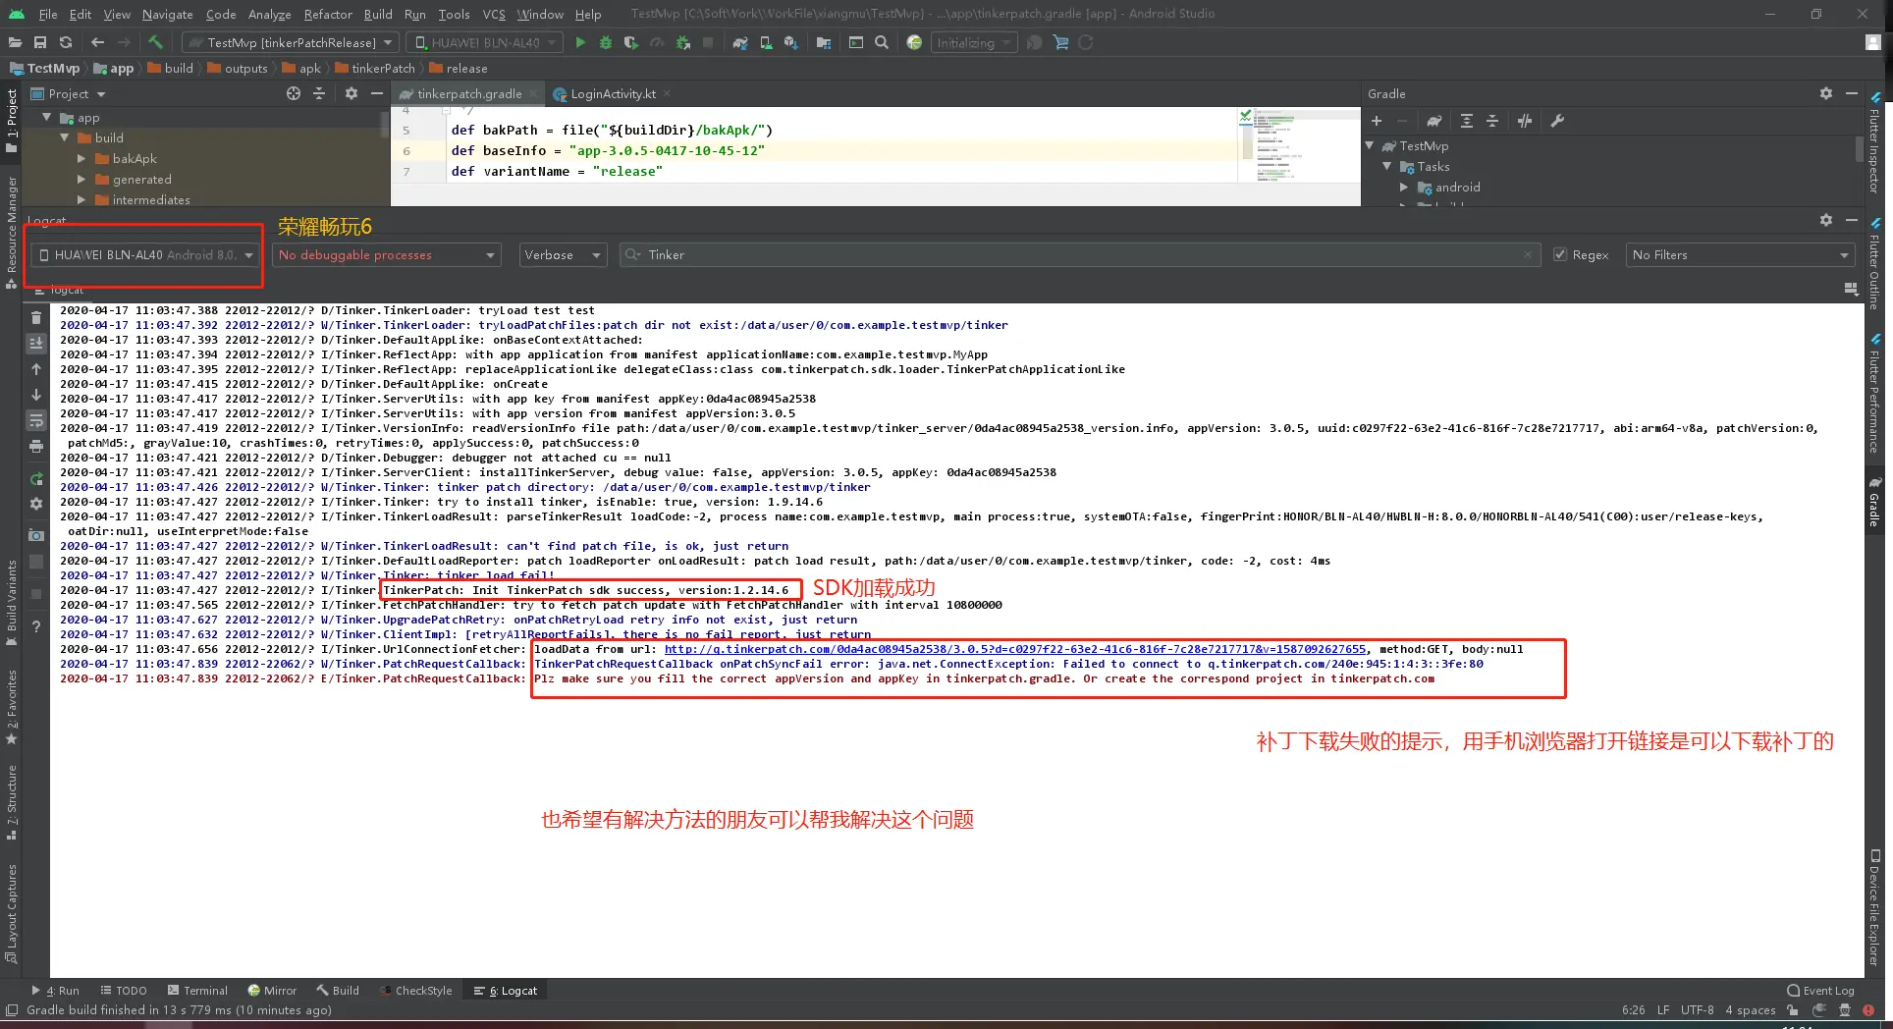
Task: Click the Gradle panel Add (plus) icon
Action: click(x=1377, y=121)
